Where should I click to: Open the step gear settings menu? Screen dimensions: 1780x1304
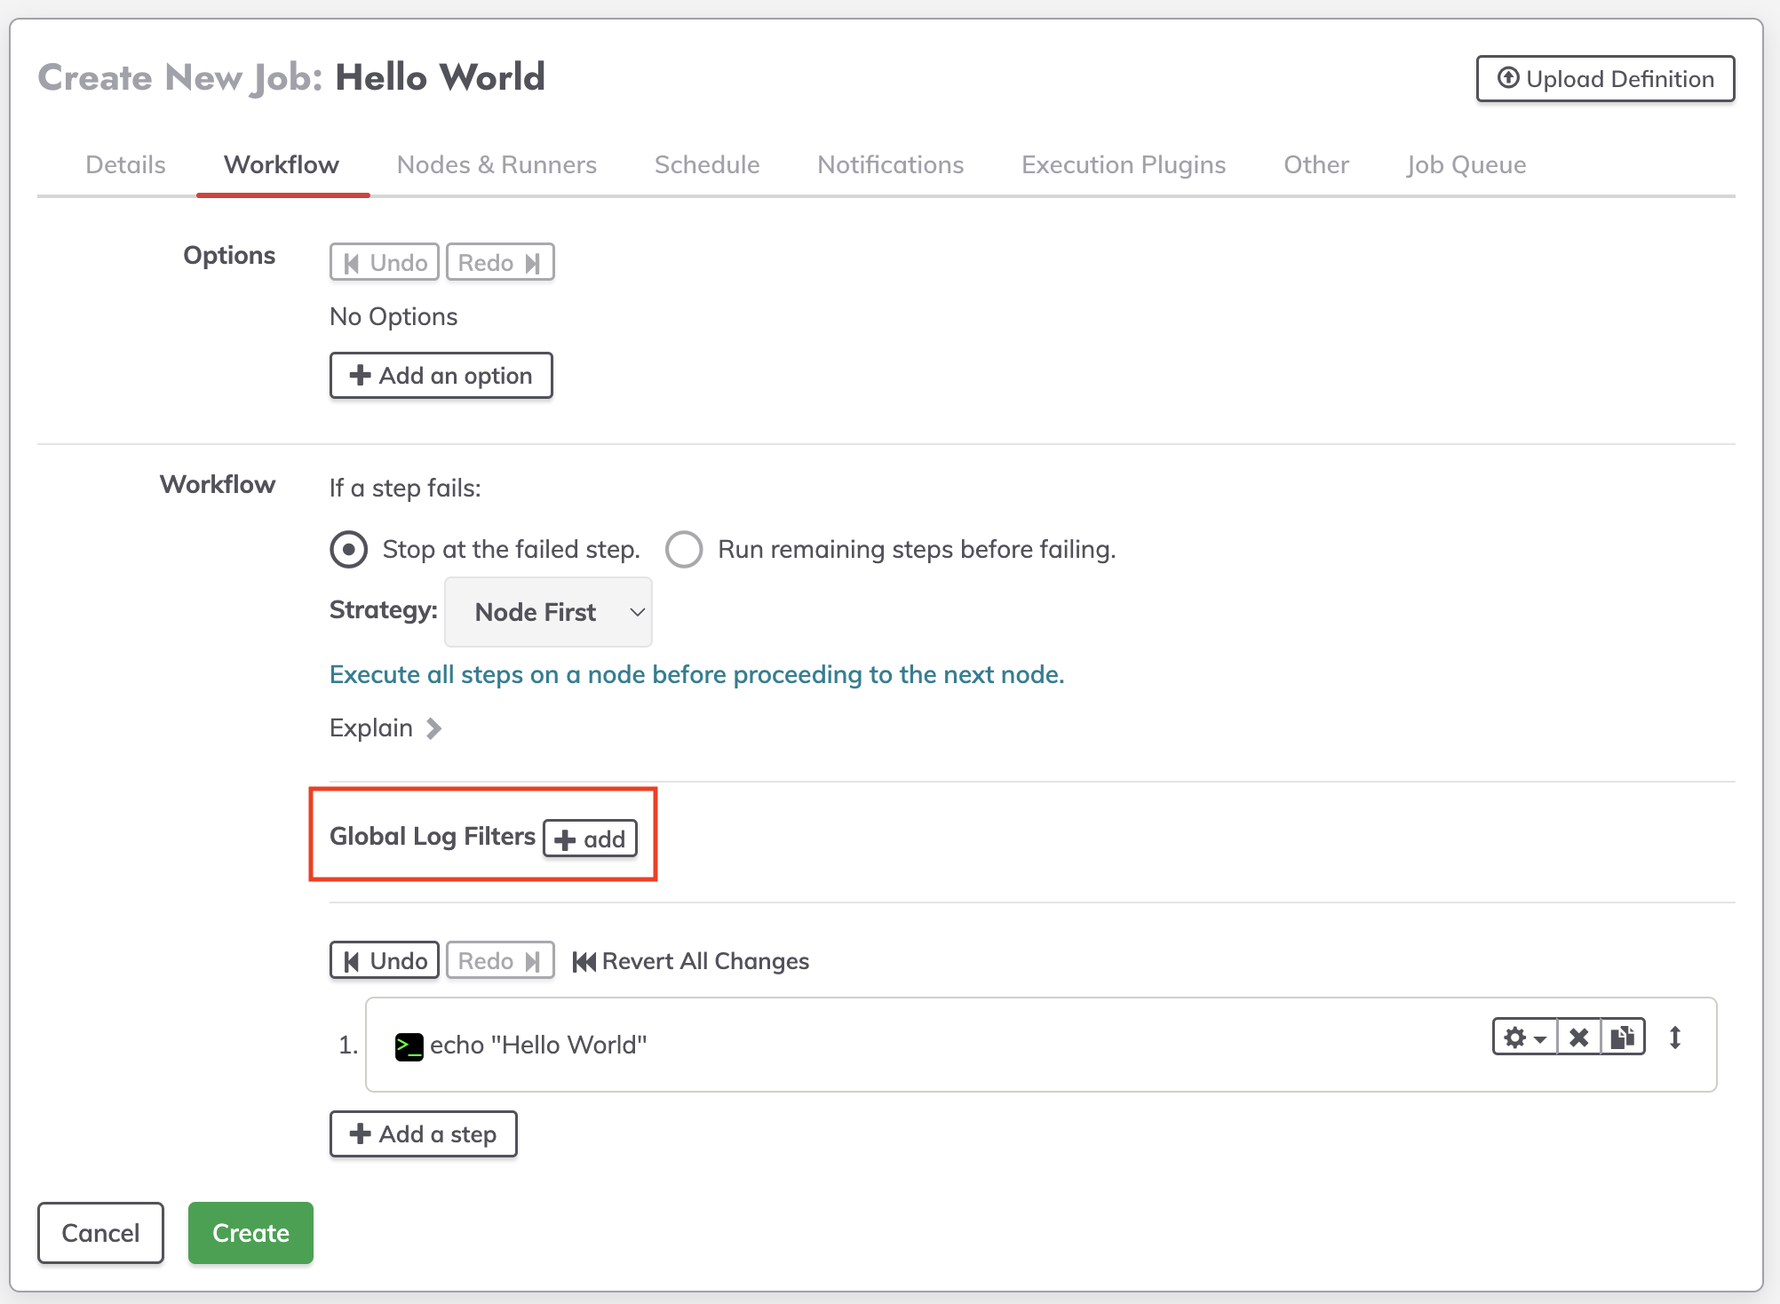(x=1524, y=1038)
